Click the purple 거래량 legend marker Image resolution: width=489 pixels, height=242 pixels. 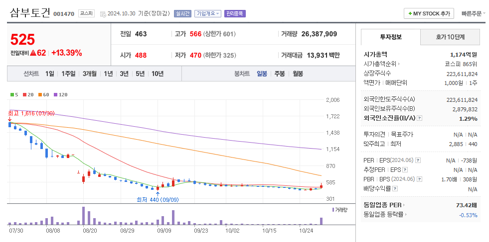coord(333,210)
